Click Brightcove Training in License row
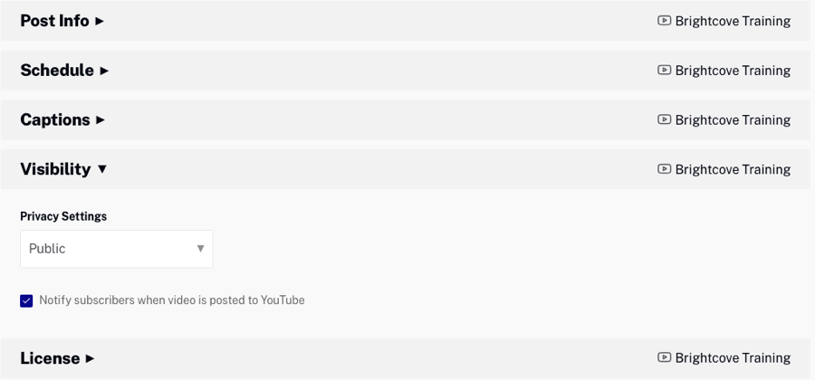 coord(733,357)
